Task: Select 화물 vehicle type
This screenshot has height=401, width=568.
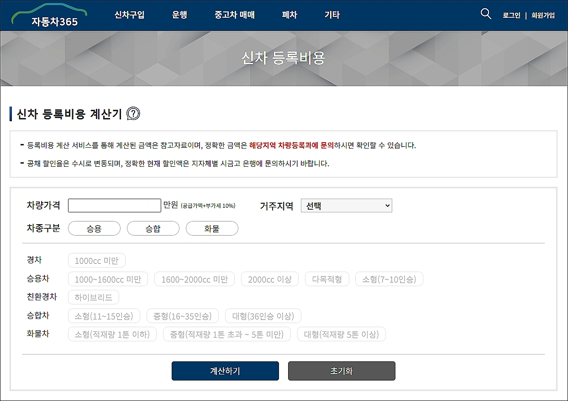Action: [x=212, y=228]
